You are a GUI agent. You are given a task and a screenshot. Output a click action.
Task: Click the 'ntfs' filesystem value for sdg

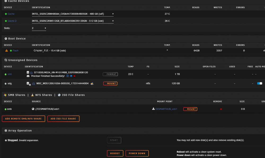tap(148, 83)
